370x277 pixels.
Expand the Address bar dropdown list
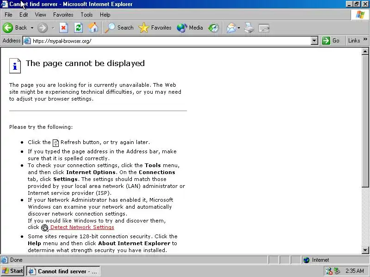[314, 41]
